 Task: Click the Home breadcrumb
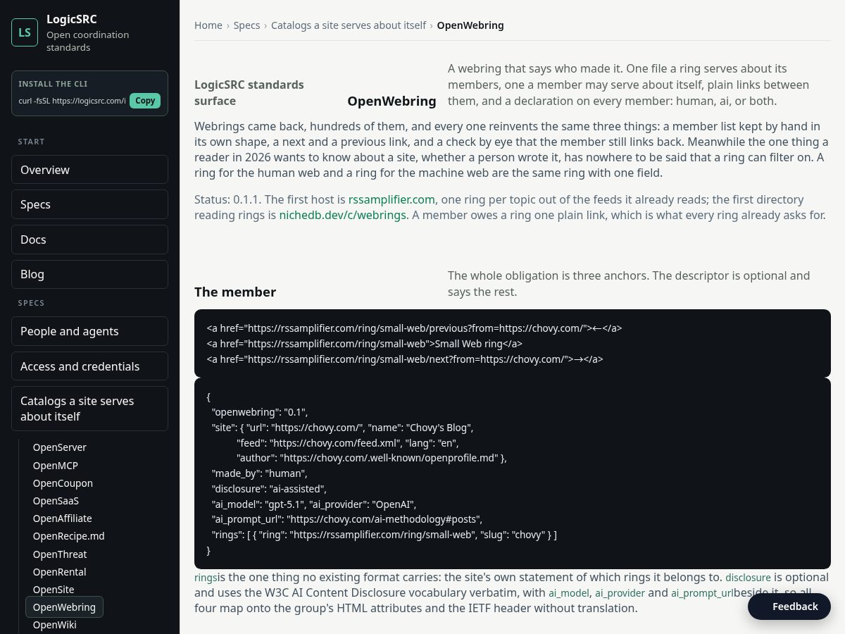pyautogui.click(x=208, y=25)
